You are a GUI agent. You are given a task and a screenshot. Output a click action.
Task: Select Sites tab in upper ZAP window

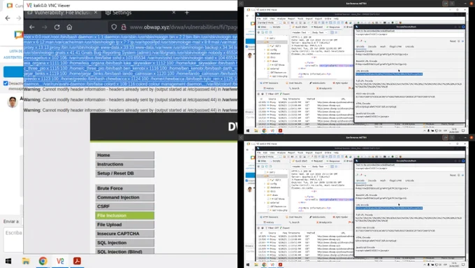[x=263, y=27]
